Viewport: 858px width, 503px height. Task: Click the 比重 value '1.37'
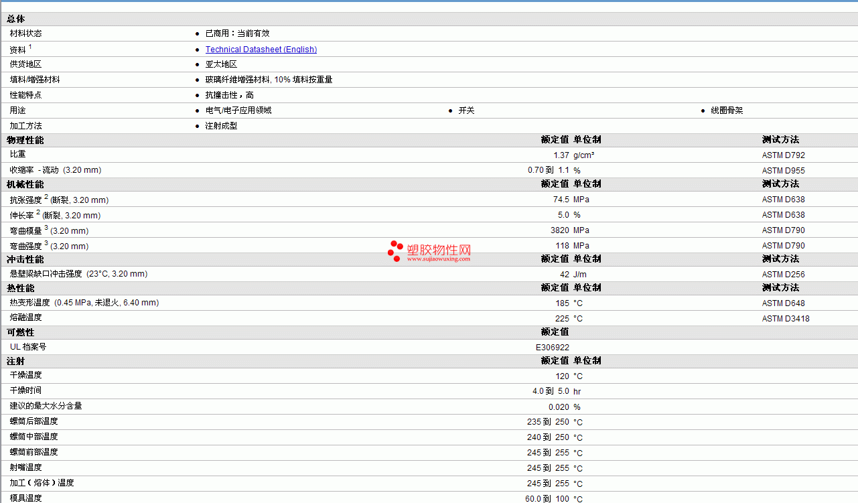tap(561, 155)
